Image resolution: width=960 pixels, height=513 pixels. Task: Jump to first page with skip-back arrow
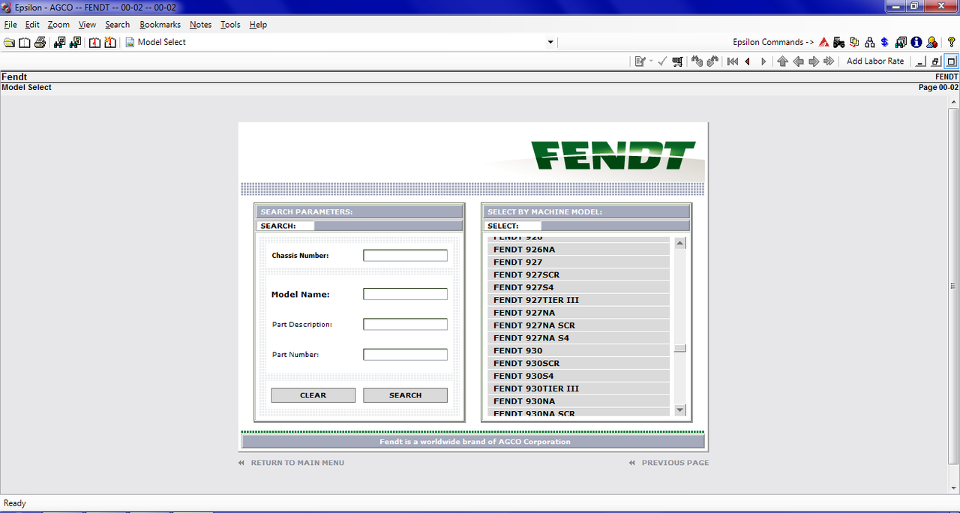tap(733, 61)
